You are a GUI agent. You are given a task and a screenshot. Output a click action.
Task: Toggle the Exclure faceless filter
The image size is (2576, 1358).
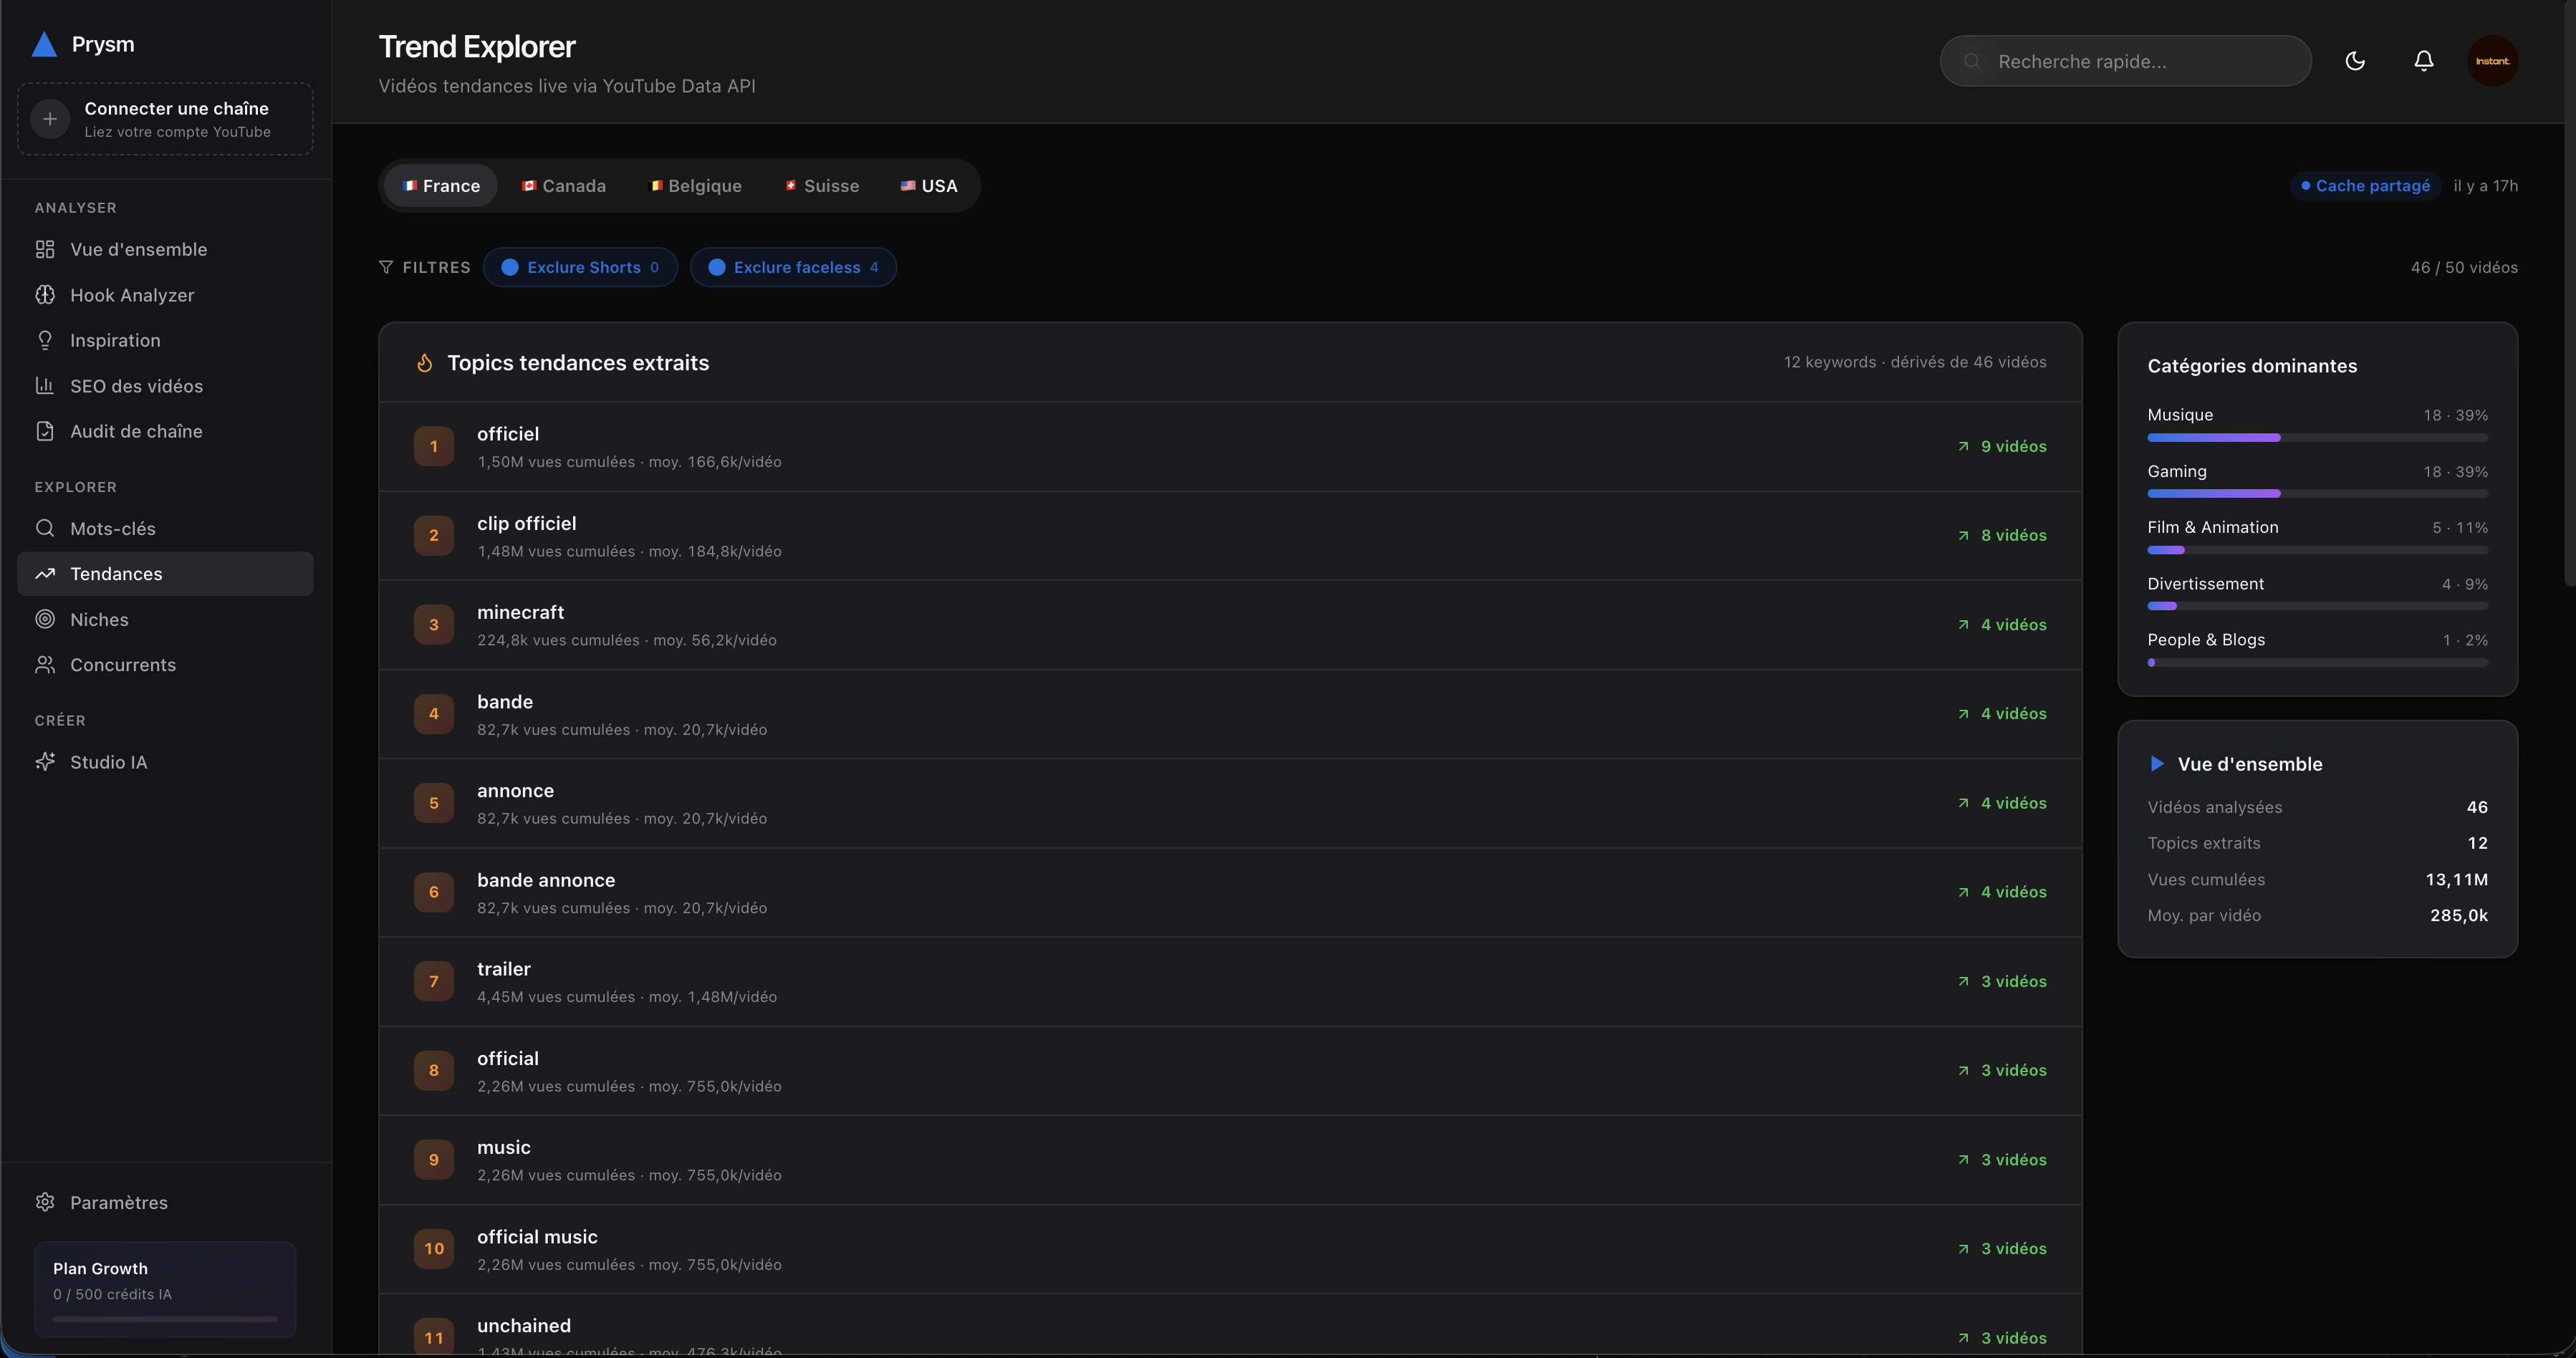click(x=793, y=267)
